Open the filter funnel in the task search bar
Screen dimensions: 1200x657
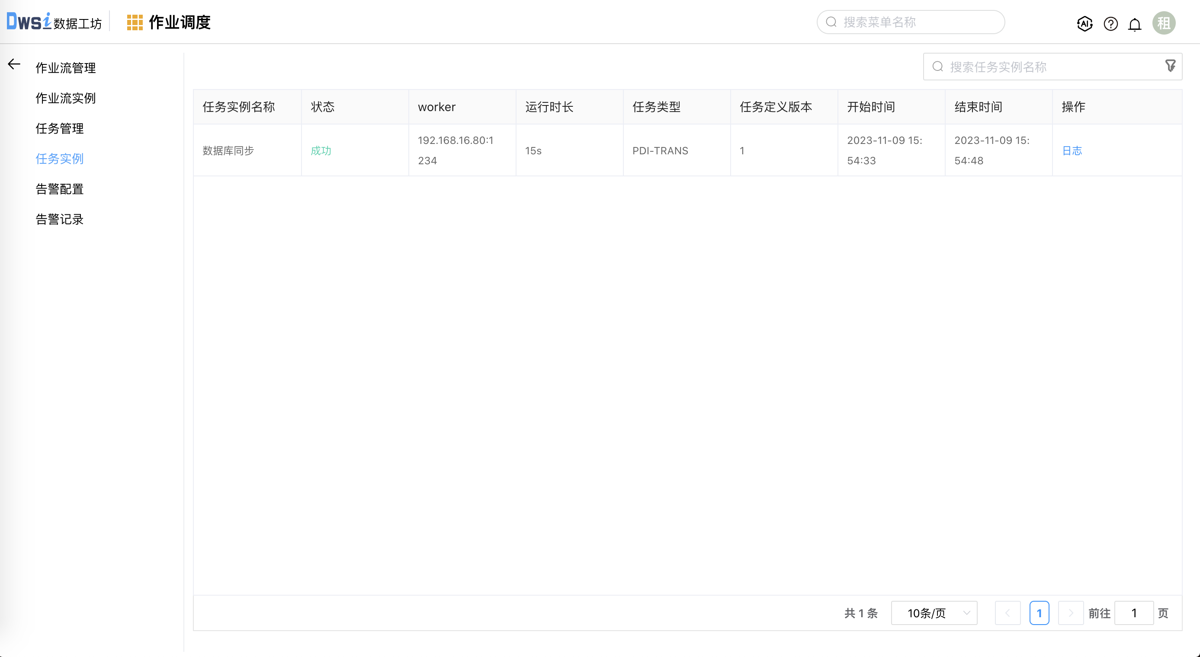coord(1171,66)
